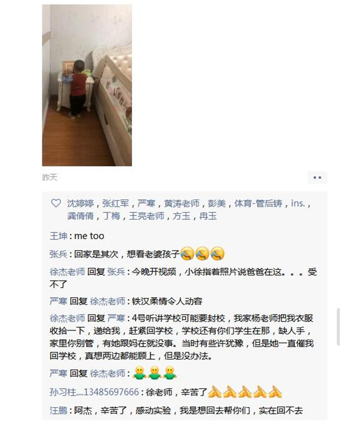Open the child photo thumbnail
340x421 pixels.
click(x=87, y=85)
